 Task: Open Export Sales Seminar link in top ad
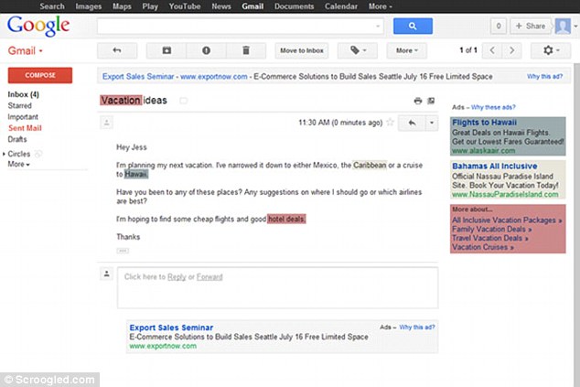(138, 77)
